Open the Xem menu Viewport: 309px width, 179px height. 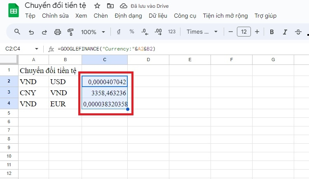point(81,16)
